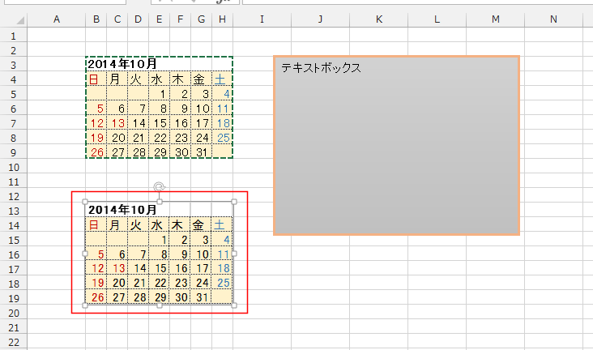
Task: Select row 5 header
Action: [14, 94]
